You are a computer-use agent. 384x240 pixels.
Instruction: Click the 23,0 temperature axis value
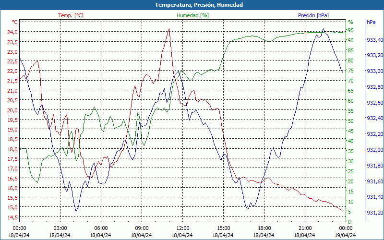point(12,52)
